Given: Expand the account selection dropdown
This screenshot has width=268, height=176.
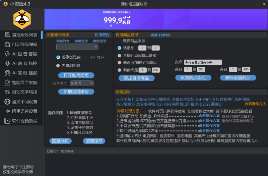Looking at the screenshot, I should click(x=77, y=47).
